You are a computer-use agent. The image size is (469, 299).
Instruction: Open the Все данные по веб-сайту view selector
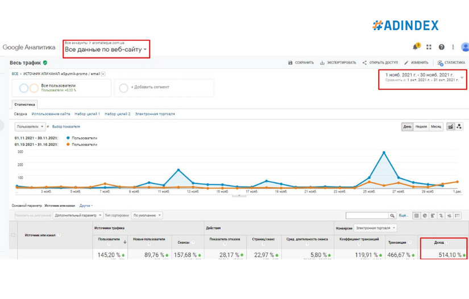(x=106, y=50)
